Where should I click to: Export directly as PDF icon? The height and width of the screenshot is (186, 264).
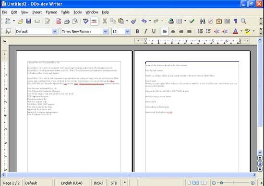click(x=59, y=21)
